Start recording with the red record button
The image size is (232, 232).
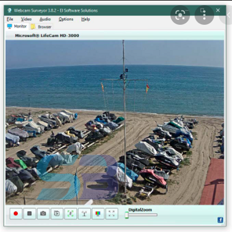pos(16,213)
